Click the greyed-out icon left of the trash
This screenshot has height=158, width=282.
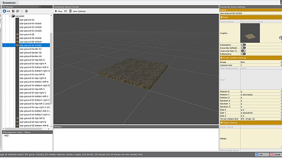tap(22, 11)
